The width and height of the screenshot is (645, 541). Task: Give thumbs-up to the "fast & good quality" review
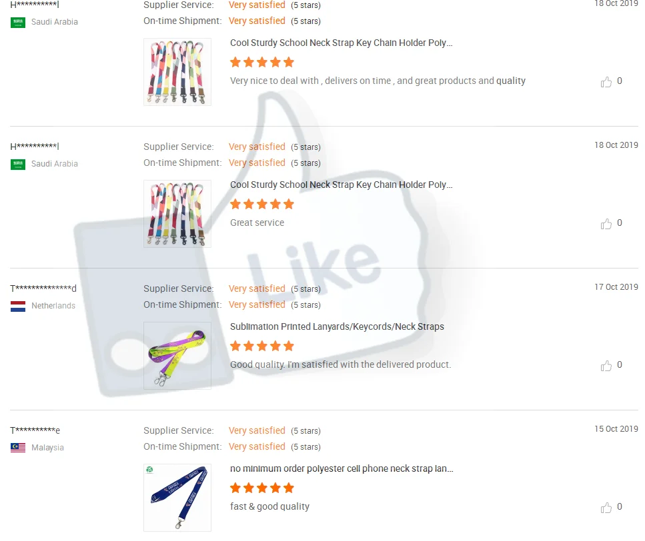coord(606,507)
